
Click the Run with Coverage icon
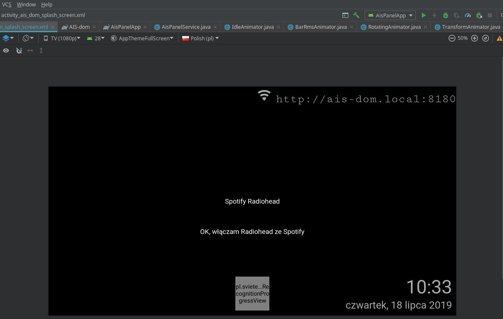[x=457, y=15]
